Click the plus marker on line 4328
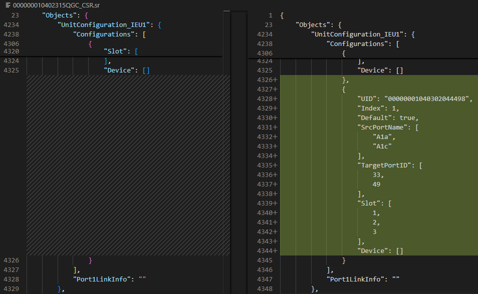The width and height of the screenshot is (478, 294). (x=275, y=99)
